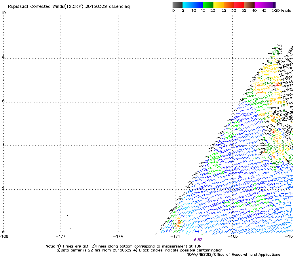Click the note line "Times are GMT"
This screenshot has width=293, height=257.
76,246
